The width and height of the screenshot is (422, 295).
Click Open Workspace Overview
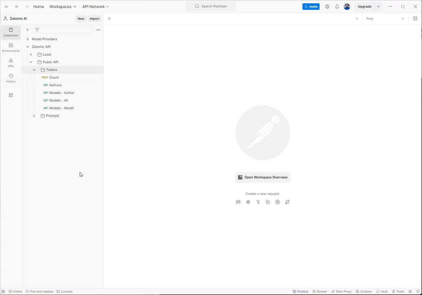pyautogui.click(x=263, y=177)
